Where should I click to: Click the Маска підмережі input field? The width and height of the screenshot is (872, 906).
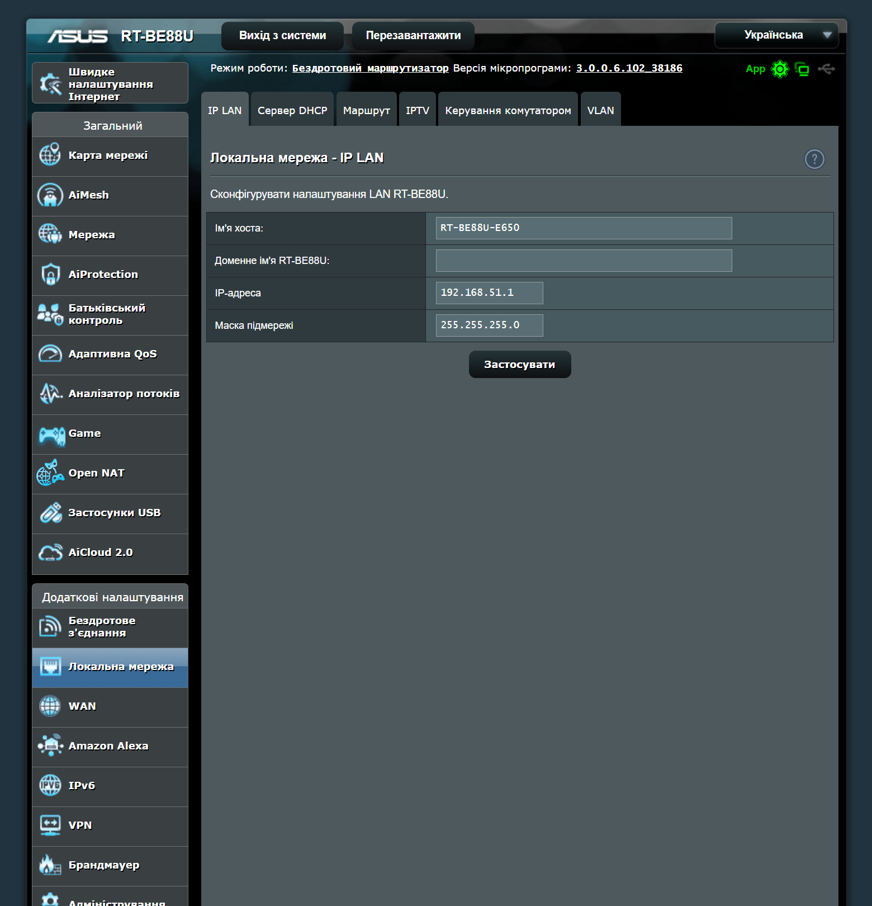(490, 325)
